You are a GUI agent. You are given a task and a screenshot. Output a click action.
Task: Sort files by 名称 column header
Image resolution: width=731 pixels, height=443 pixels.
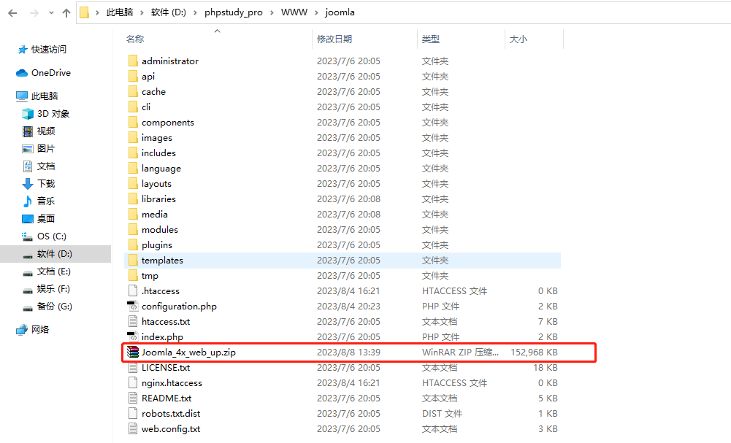tap(135, 39)
